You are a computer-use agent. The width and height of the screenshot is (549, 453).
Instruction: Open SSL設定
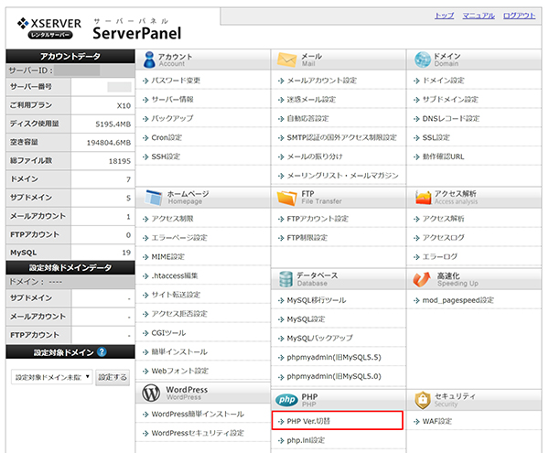tap(436, 137)
